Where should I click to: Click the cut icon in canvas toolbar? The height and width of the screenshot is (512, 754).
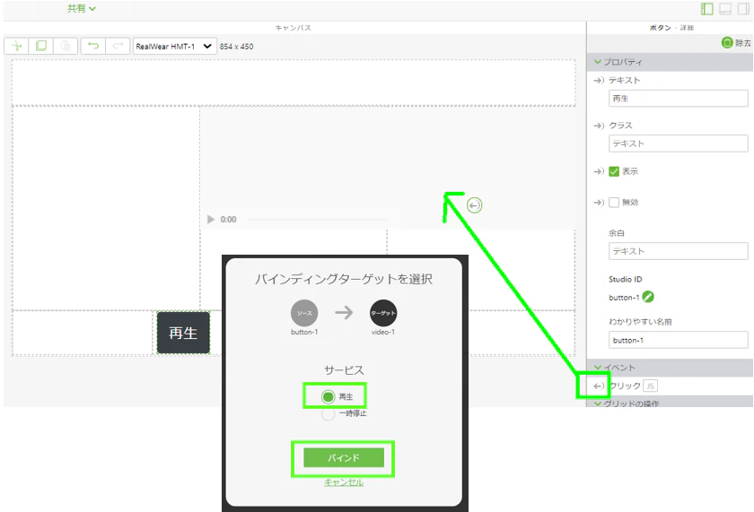coord(16,46)
